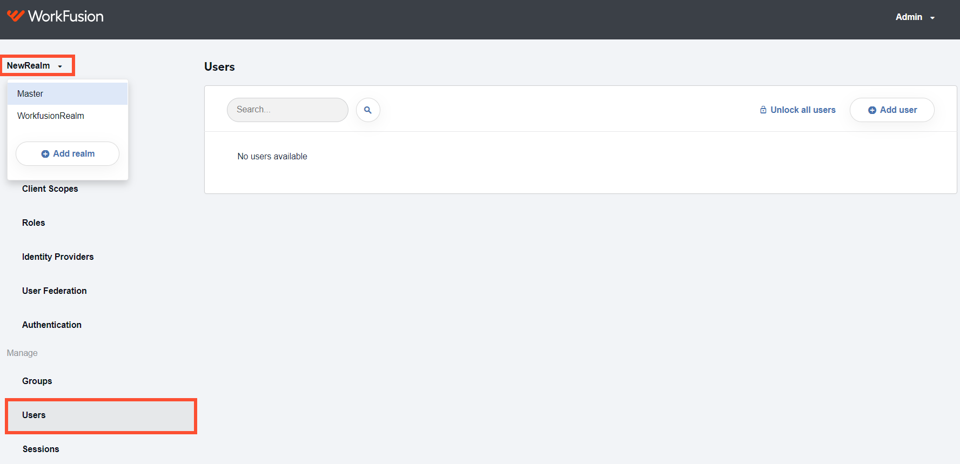View Sessions in the sidebar
Viewport: 960px width, 464px height.
(41, 449)
